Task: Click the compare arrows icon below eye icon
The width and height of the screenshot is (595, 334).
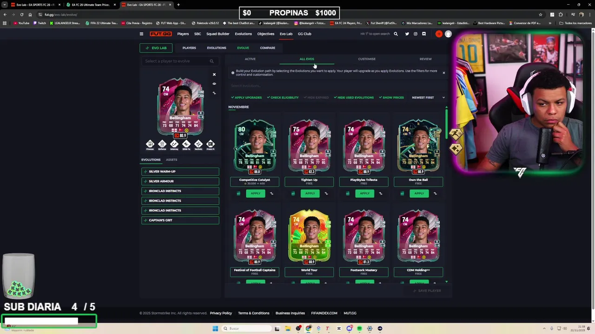Action: click(x=214, y=93)
